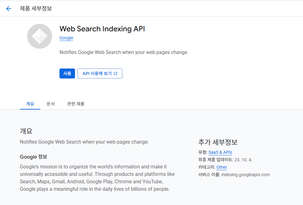The height and width of the screenshot is (205, 303).
Task: Click the Google 정보 subheading
Action: (x=33, y=157)
